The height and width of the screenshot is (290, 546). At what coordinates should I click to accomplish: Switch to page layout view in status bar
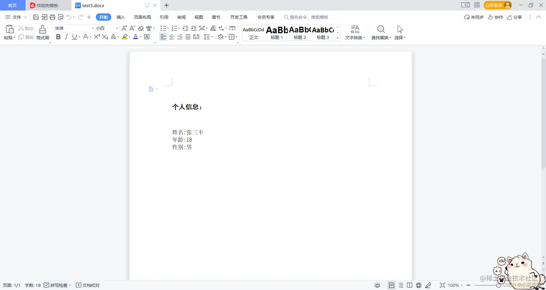pos(391,285)
